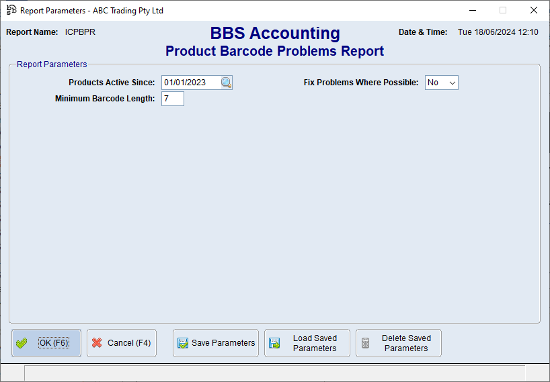550x382 pixels.
Task: Click the trash can icon for Delete Saved Parameters
Action: coord(366,343)
